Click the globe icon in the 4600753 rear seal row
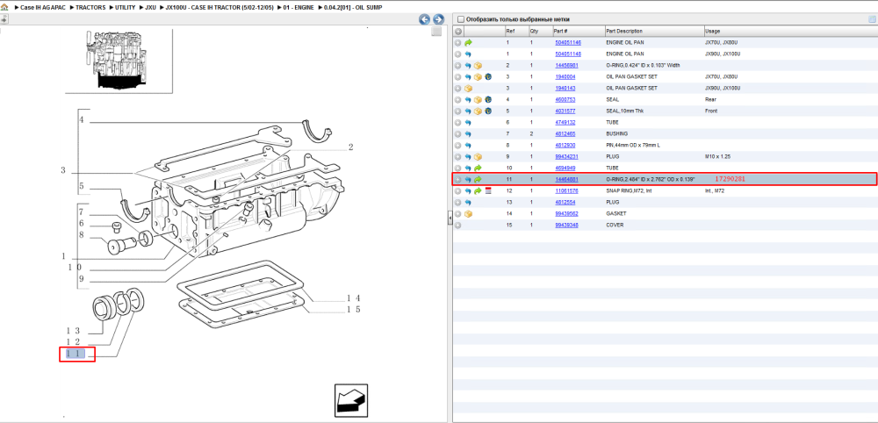This screenshot has height=423, width=878. click(488, 99)
